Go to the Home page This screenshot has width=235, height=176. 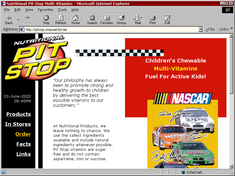click(76, 20)
